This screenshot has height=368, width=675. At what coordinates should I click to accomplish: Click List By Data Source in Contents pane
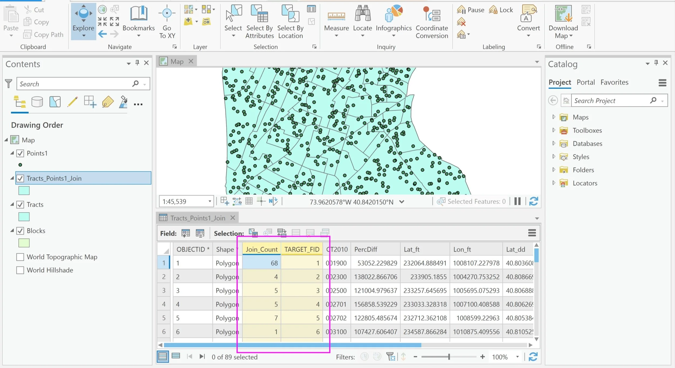point(37,102)
